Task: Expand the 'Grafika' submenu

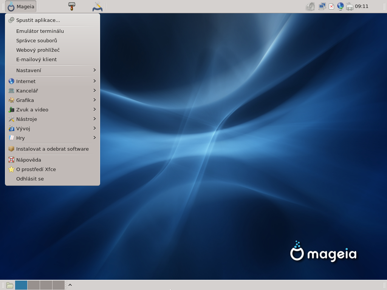Action: (52, 100)
